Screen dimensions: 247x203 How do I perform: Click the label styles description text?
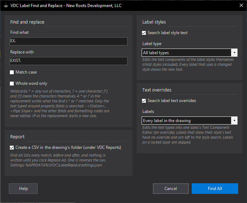[x=188, y=64]
